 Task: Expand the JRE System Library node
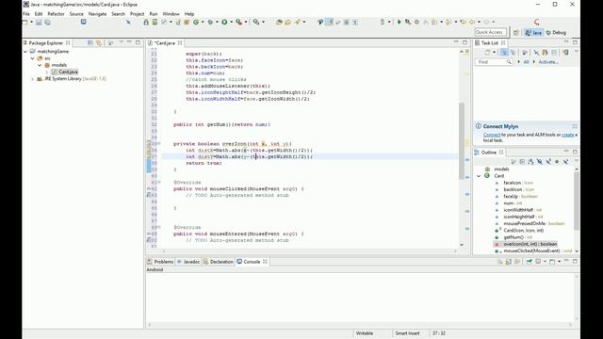click(x=33, y=79)
